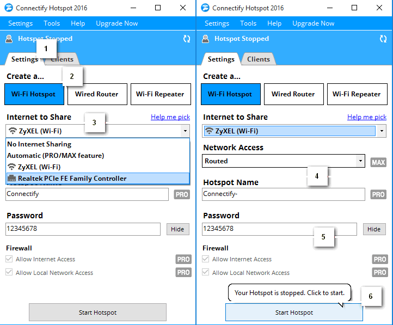Open Tools menu in left window

coord(52,23)
